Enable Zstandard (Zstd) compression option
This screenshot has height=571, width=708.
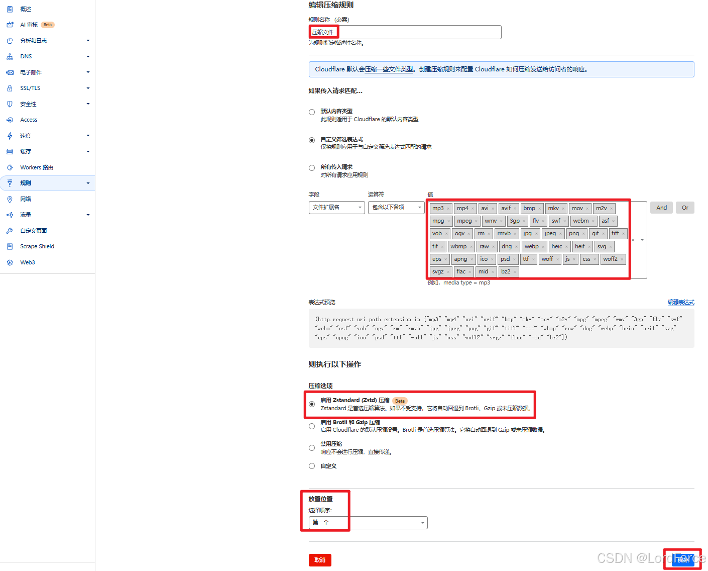point(312,404)
